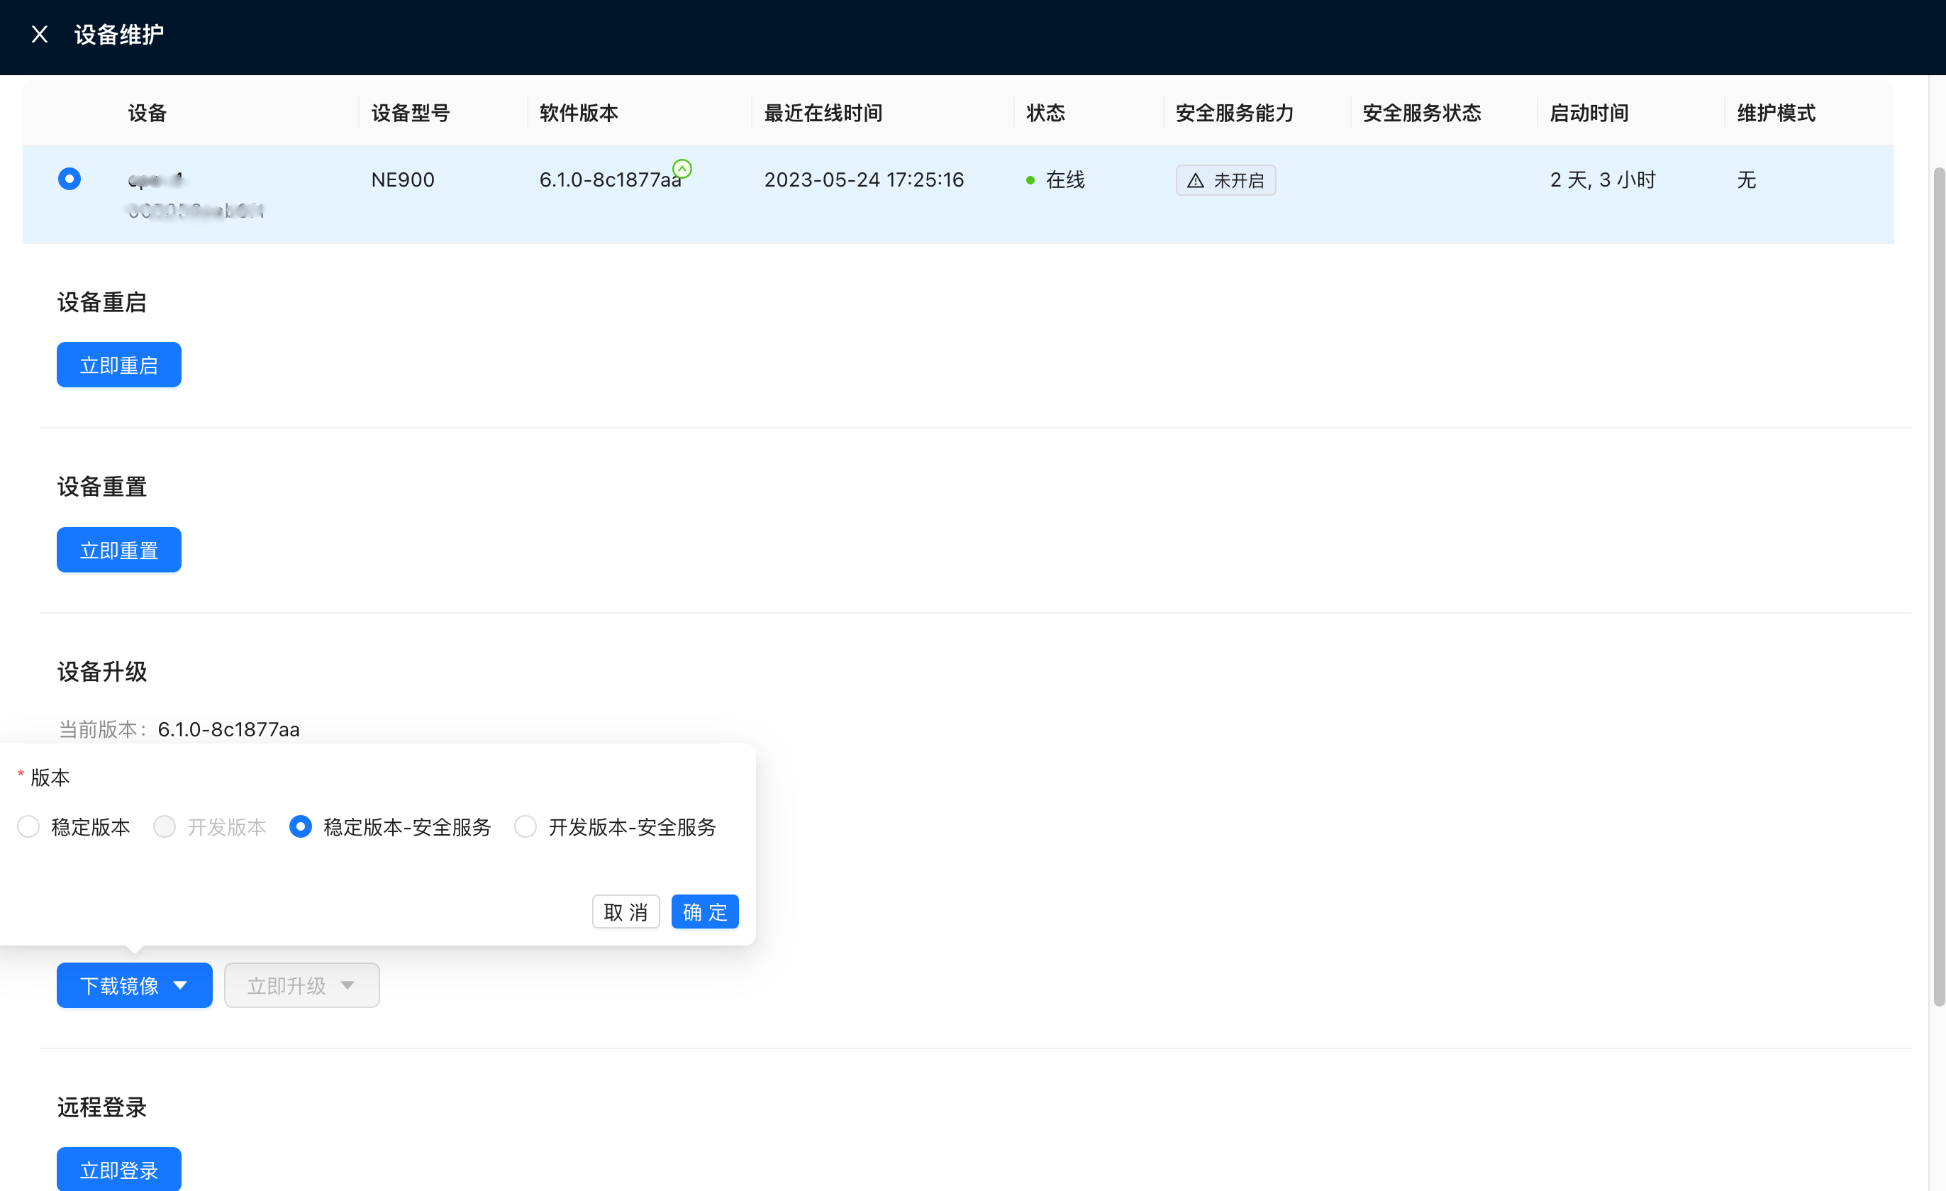Click the 未开启 security capability badge

(1225, 180)
